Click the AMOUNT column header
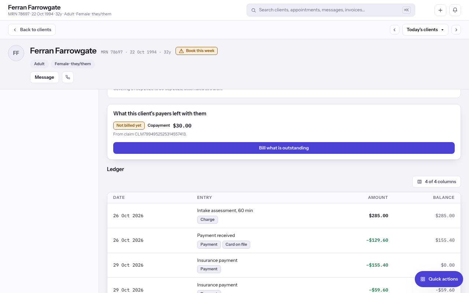Viewport: 469px width, 293px height. pyautogui.click(x=378, y=197)
